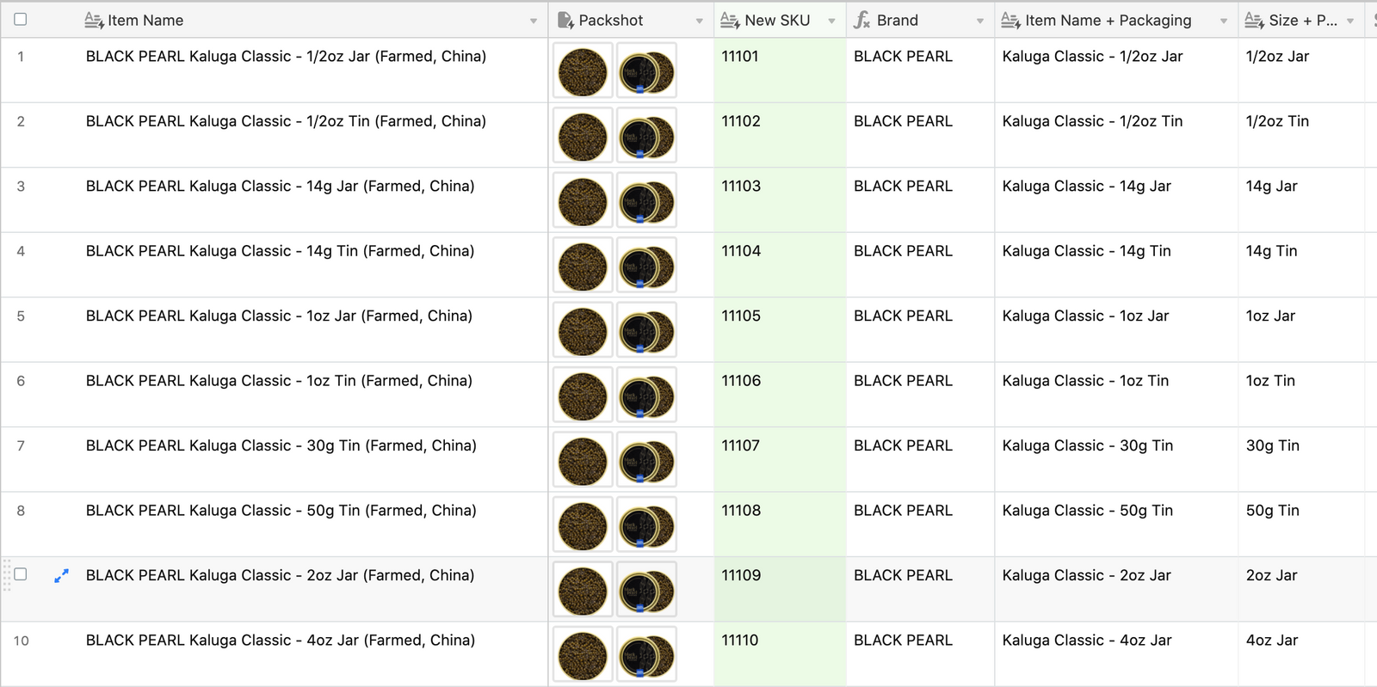The image size is (1377, 687).
Task: Toggle the select-all checkbox in header
Action: point(21,19)
